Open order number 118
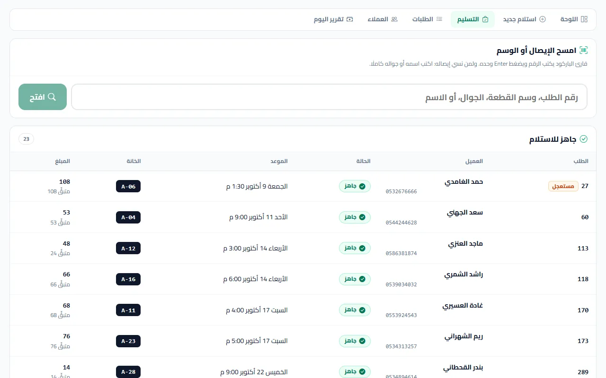 [583, 279]
